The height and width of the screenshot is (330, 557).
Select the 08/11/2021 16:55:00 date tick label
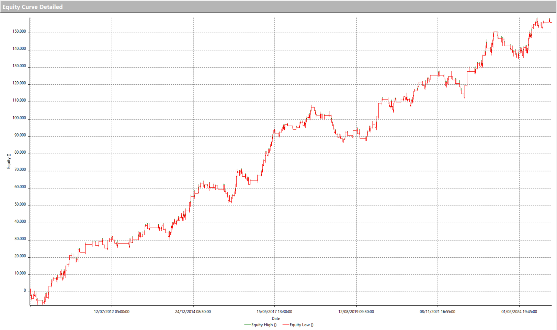437,312
